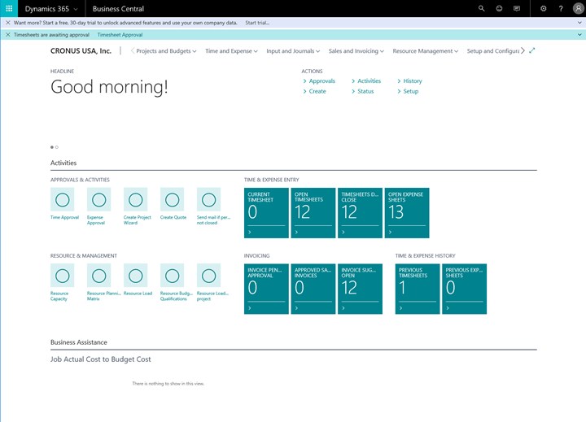Select the second headline page dot

coord(57,147)
